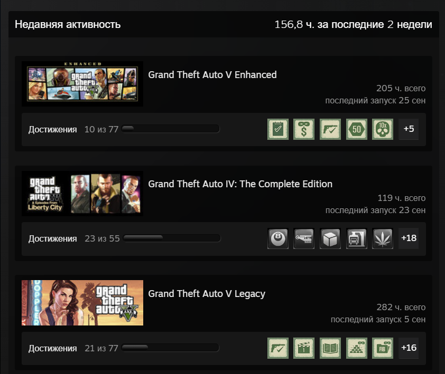
Task: Click the cannabis leaf achievement icon in GTA IV
Action: click(383, 238)
